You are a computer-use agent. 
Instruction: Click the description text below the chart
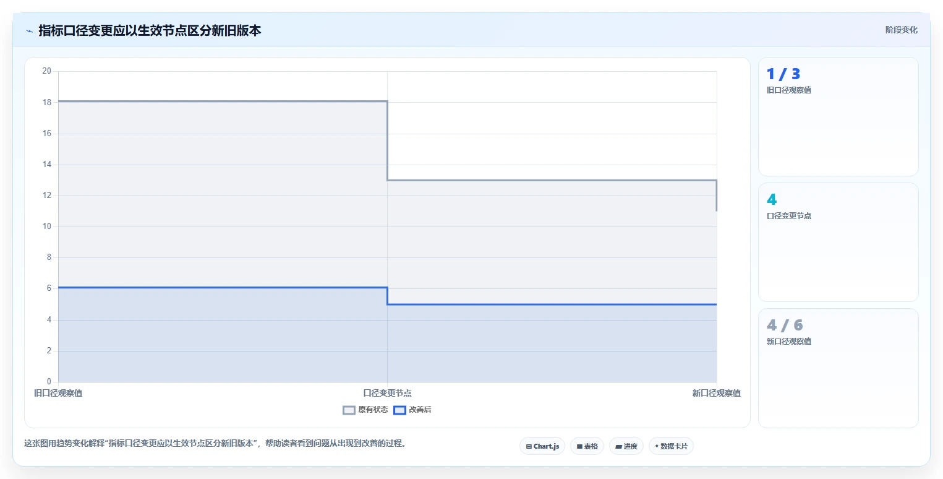click(215, 443)
